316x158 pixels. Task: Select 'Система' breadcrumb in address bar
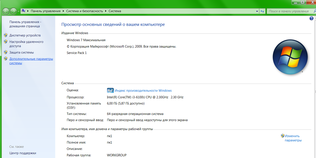point(115,11)
